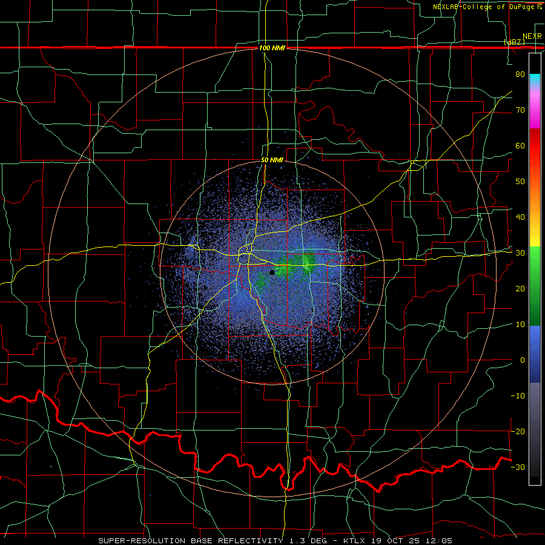Click the black radar site dot at center
The height and width of the screenshot is (545, 545).
272,272
